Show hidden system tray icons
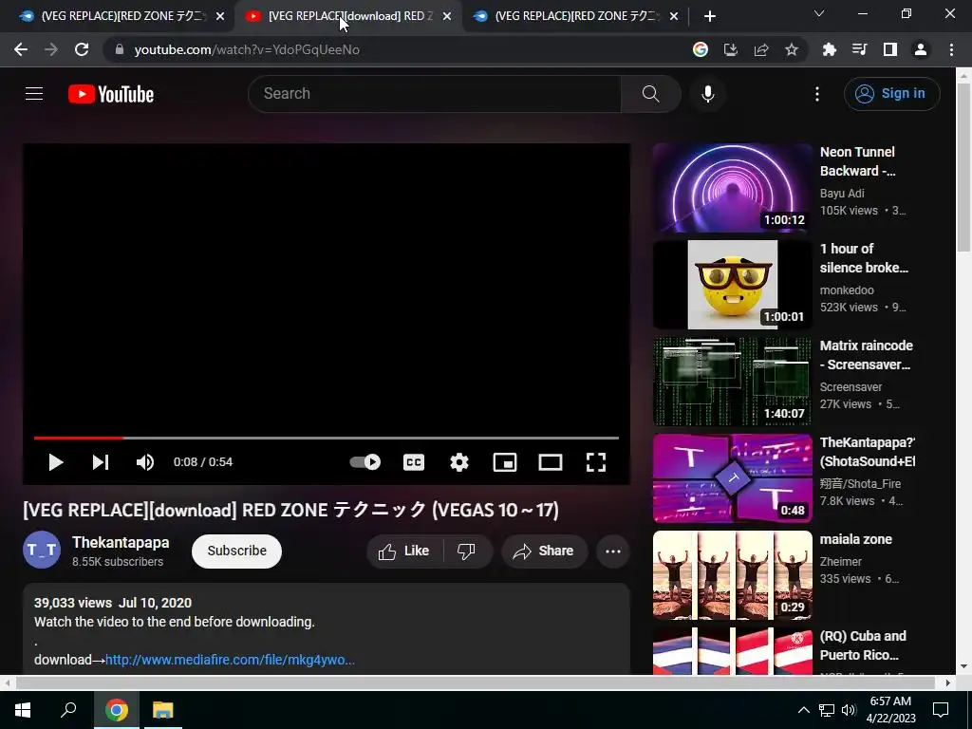Viewport: 972px width, 729px height. [803, 710]
